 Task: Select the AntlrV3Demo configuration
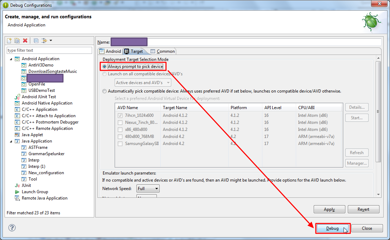click(x=41, y=65)
